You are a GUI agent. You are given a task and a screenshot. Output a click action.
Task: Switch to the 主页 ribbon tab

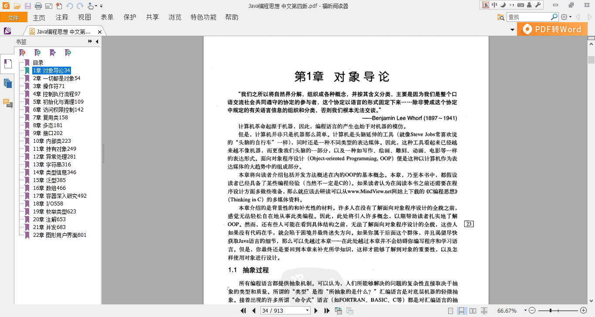(x=39, y=17)
